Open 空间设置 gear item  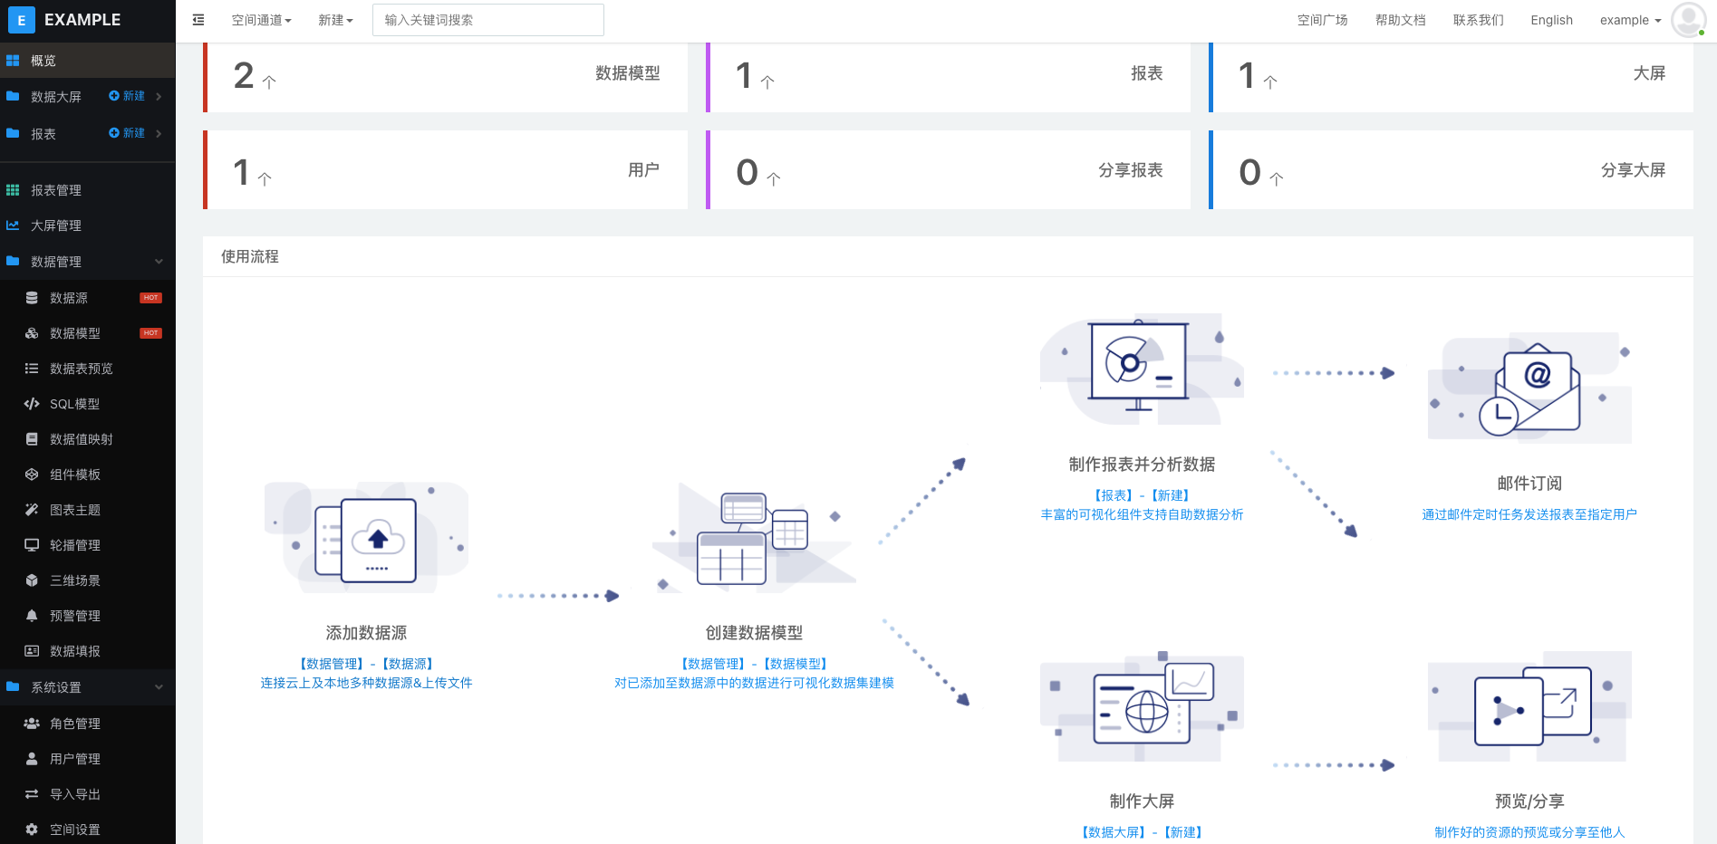32,830
